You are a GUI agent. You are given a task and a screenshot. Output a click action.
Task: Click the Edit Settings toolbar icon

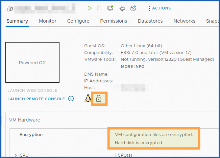tap(122, 8)
